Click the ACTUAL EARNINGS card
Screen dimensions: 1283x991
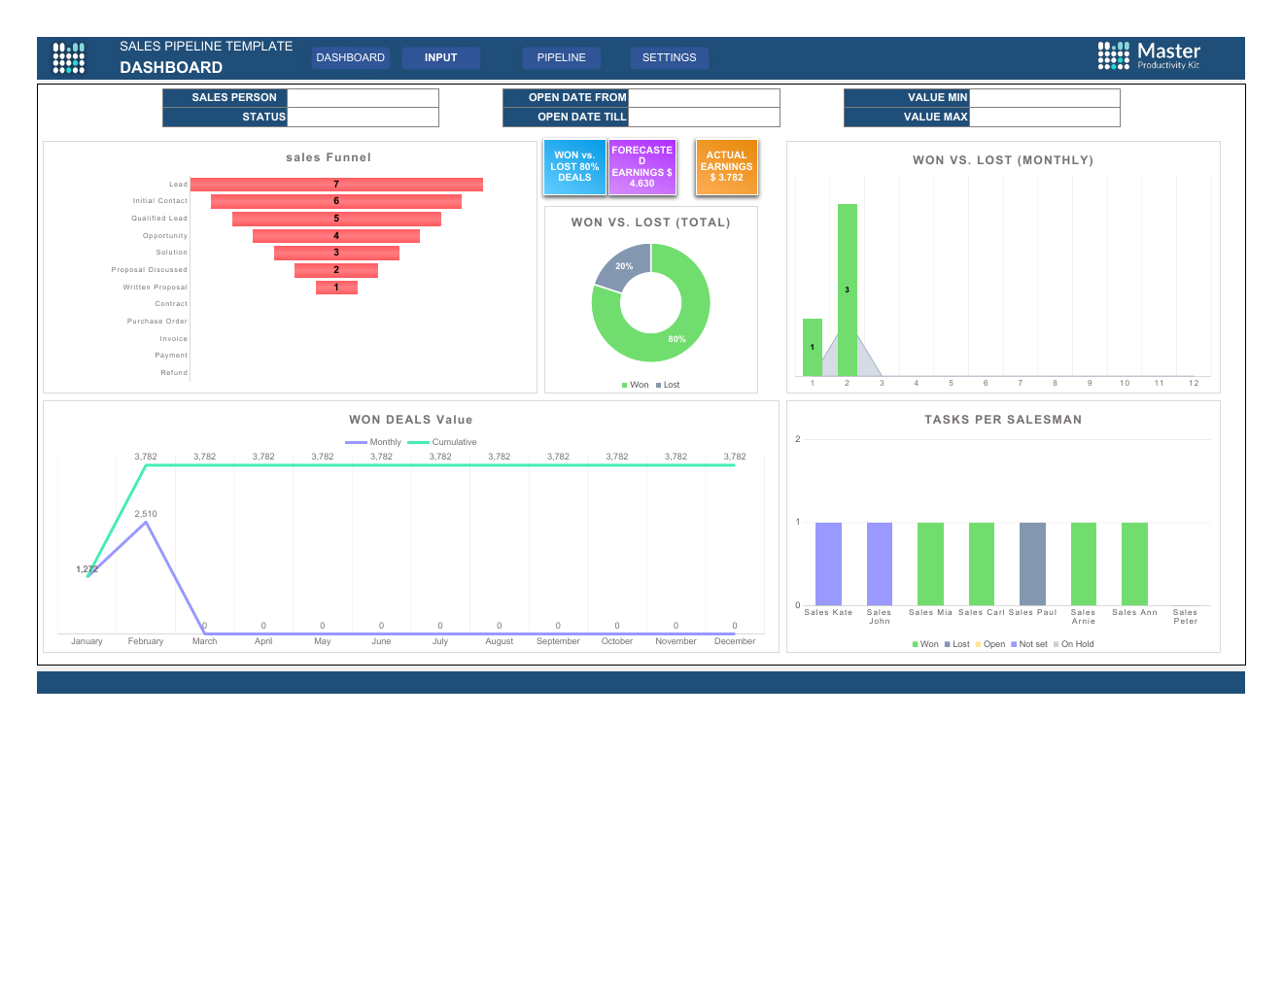(x=726, y=166)
